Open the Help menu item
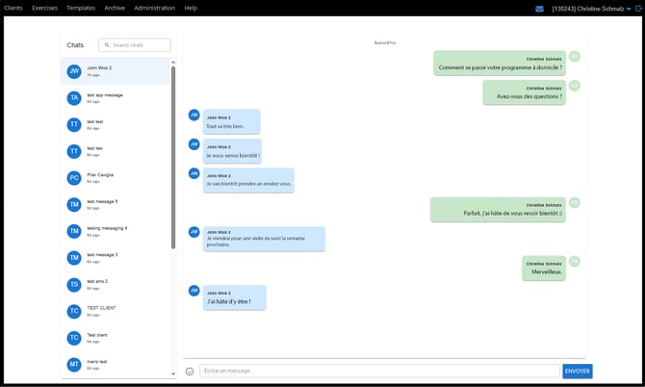645x387 pixels. (191, 8)
